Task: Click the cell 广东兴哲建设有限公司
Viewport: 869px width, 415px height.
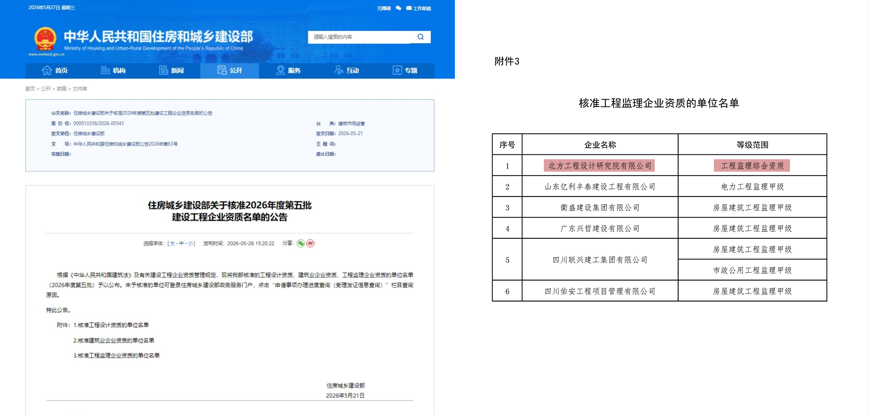Action: [600, 228]
